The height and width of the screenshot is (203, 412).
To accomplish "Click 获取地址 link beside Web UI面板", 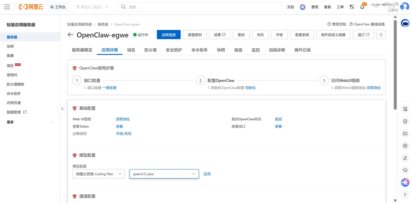I will (x=123, y=119).
